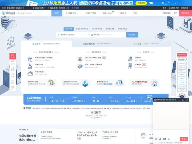Viewport: 192px width, 144px height.
Task: Select 业务介绍 in left side menu
Action: [13, 56]
